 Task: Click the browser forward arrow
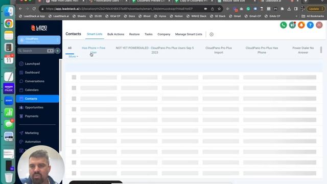click(27, 9)
